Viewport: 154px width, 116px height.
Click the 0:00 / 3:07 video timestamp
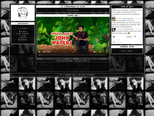[46, 52]
